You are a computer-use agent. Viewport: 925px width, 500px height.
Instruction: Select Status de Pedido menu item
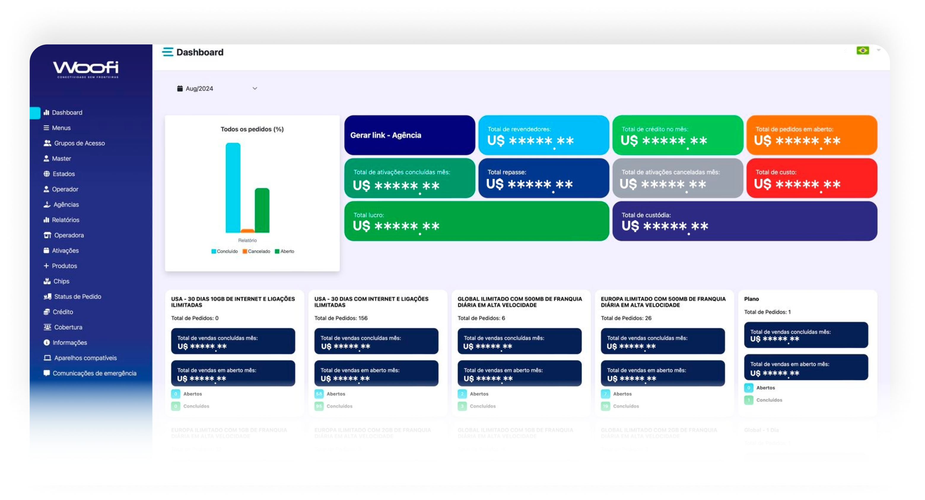coord(77,296)
